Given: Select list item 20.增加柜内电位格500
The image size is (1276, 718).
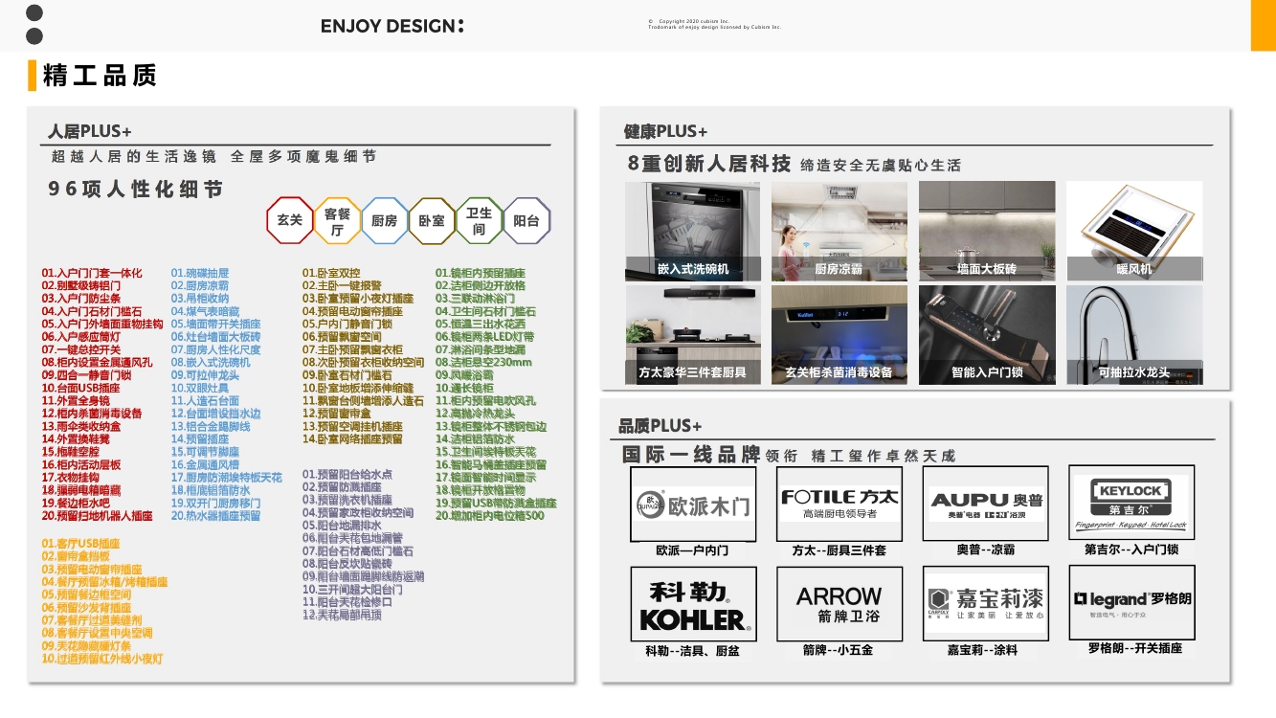Looking at the screenshot, I should [490, 516].
